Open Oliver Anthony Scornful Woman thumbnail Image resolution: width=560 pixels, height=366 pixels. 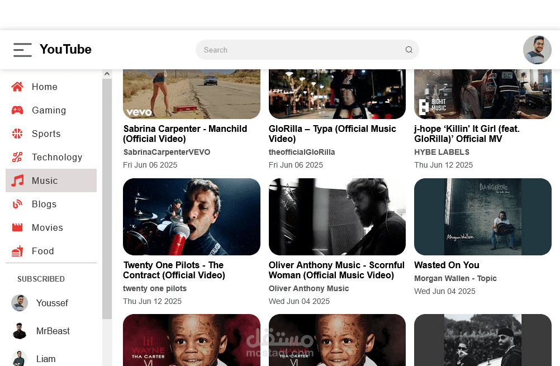(337, 217)
